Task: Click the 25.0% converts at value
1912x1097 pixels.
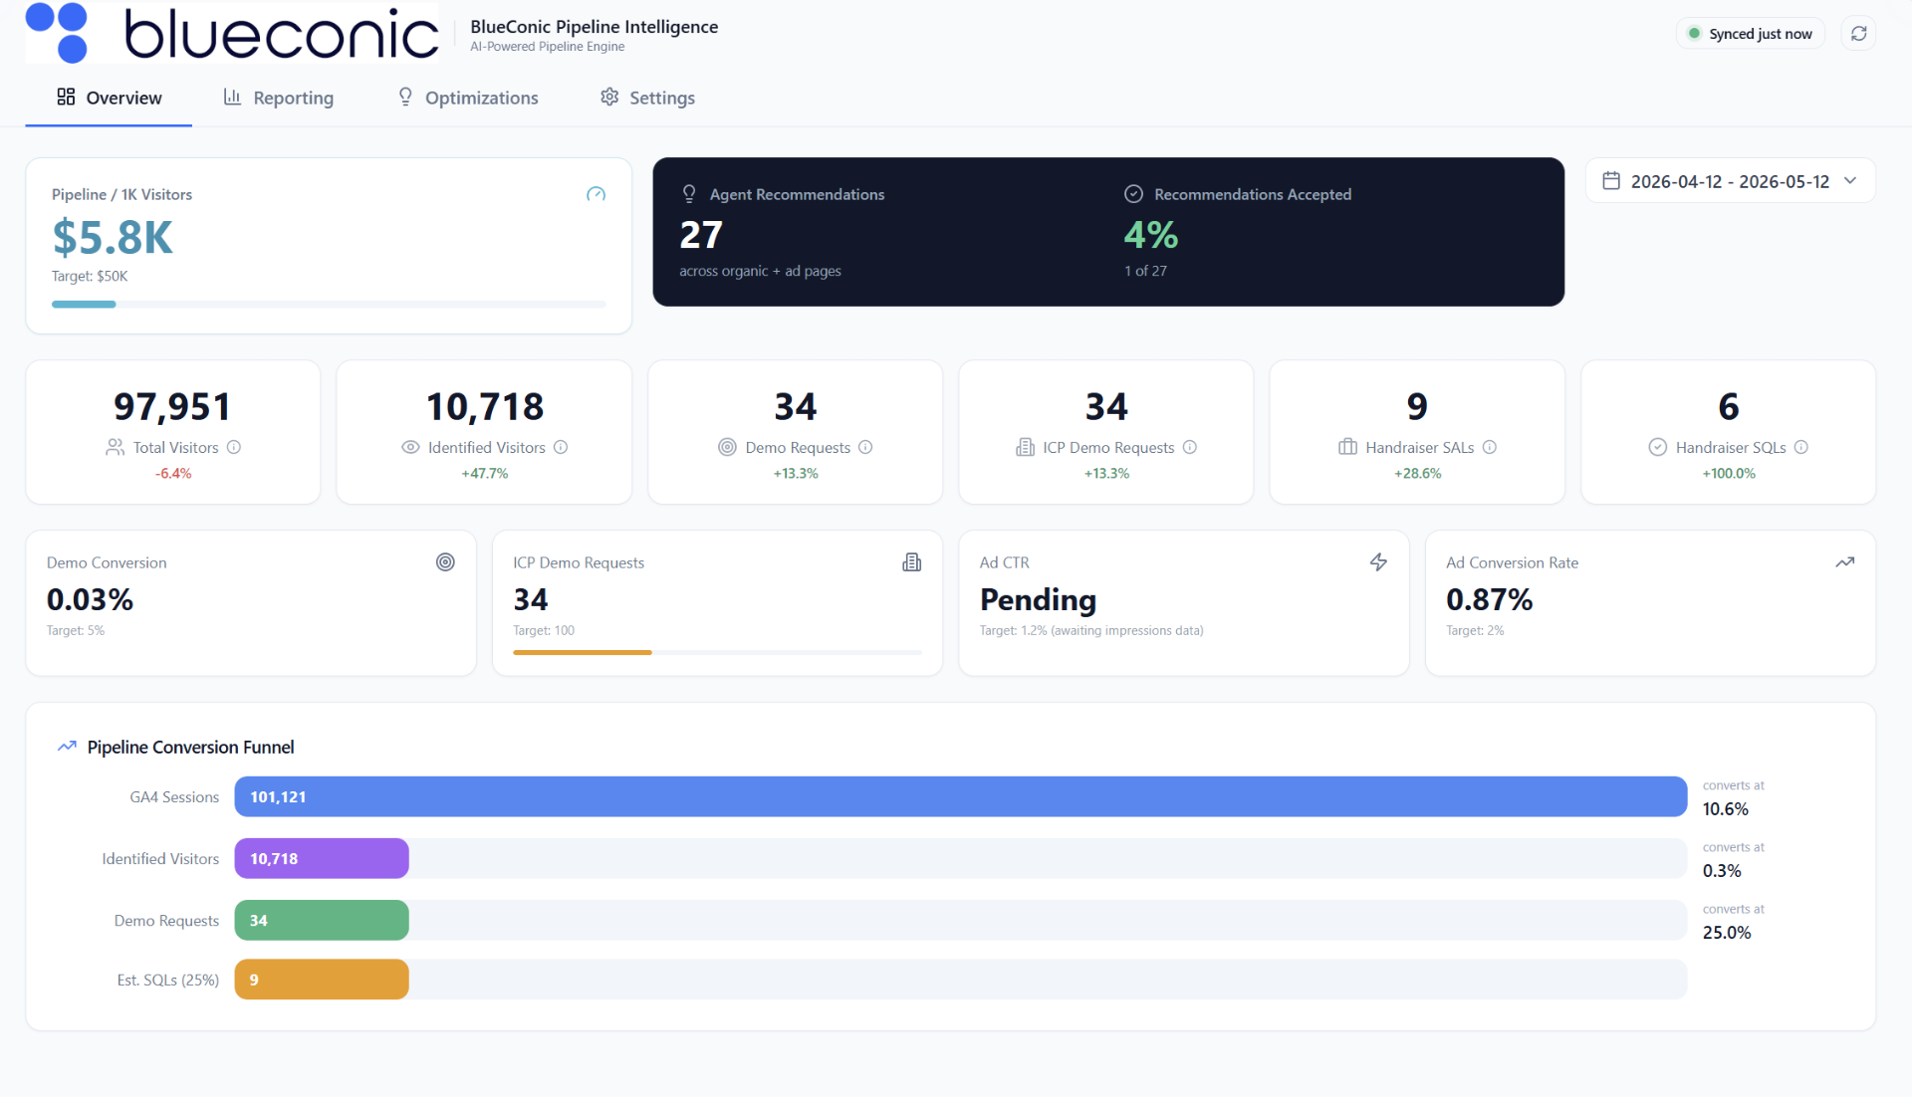Action: coord(1727,933)
